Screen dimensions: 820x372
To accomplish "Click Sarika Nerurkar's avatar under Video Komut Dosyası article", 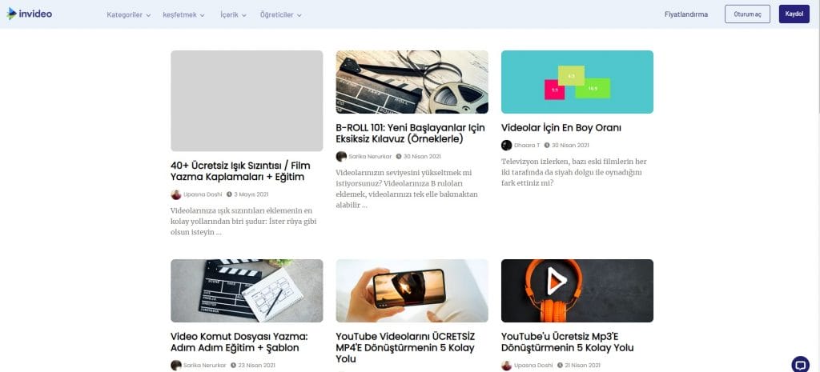I will pyautogui.click(x=176, y=366).
